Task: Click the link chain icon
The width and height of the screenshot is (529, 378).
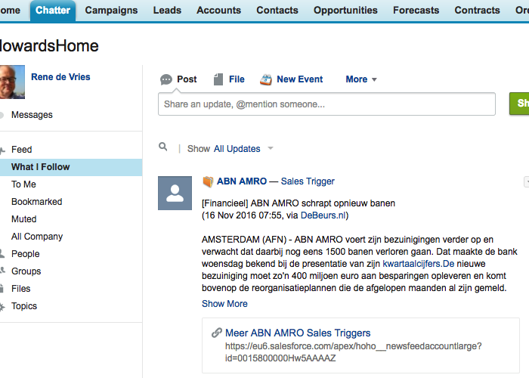Action: point(217,333)
